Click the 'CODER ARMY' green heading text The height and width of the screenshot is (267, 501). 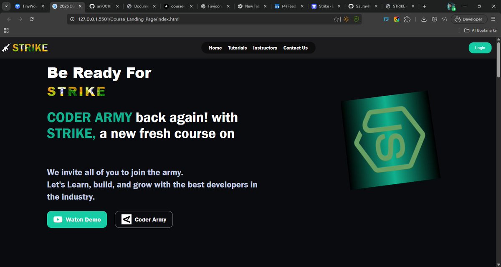(90, 117)
